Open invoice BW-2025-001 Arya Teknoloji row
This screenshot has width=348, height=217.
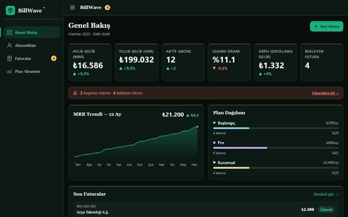pos(206,209)
